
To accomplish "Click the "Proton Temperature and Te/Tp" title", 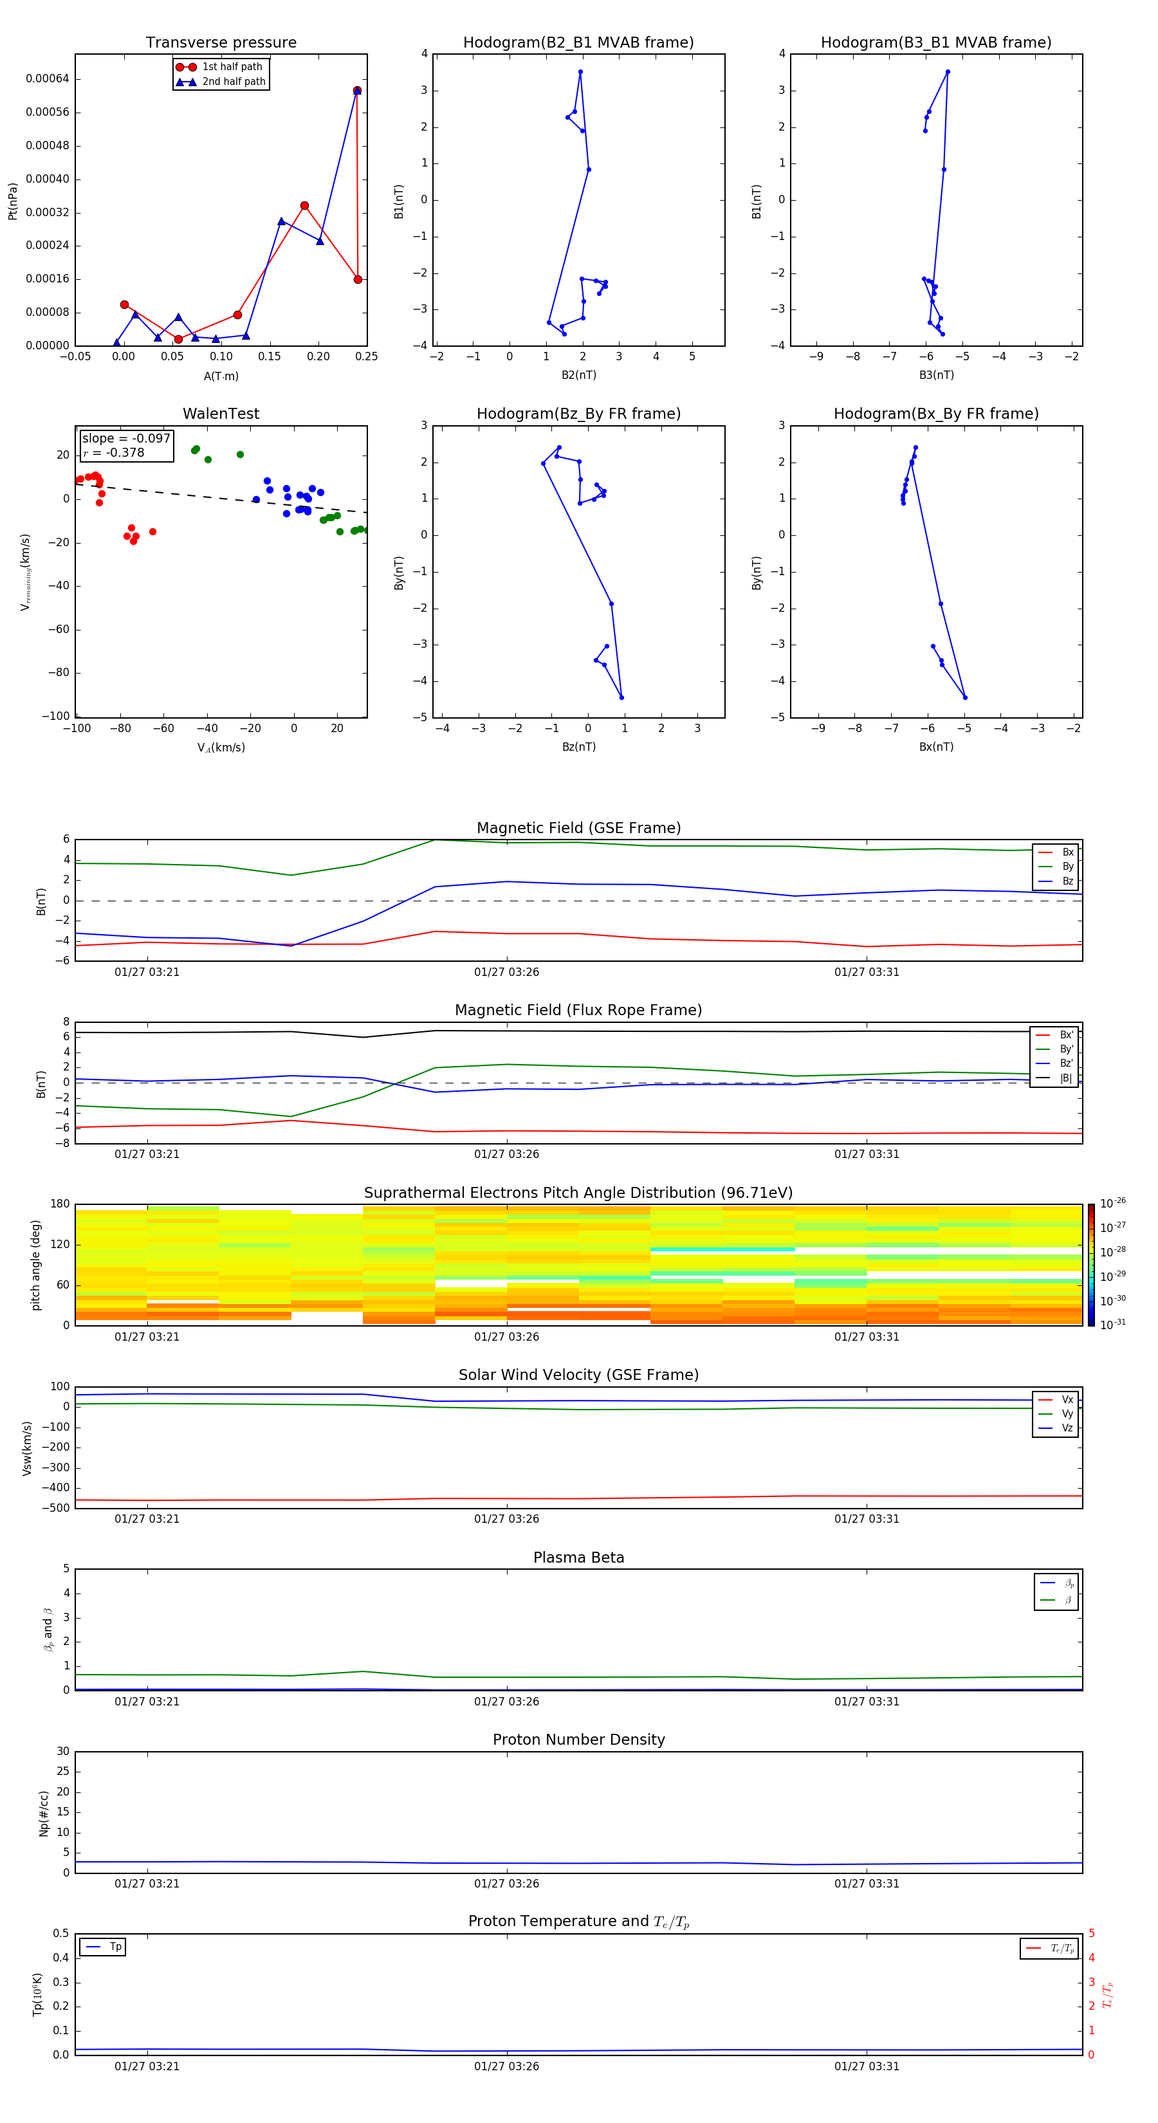I will (x=578, y=1922).
